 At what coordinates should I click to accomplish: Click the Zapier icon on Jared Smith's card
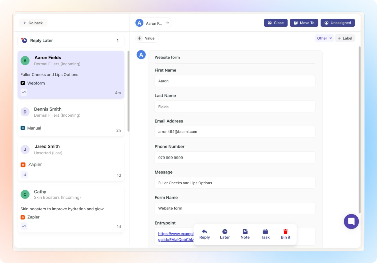click(x=23, y=165)
